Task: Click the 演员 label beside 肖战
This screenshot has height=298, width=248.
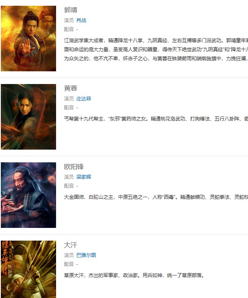Action: (x=69, y=20)
